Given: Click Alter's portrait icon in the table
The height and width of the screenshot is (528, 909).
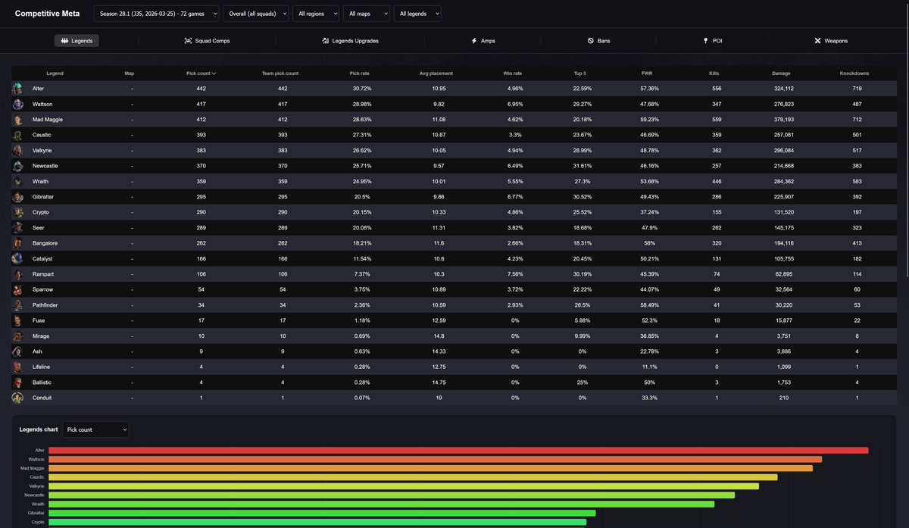Looking at the screenshot, I should 17,89.
